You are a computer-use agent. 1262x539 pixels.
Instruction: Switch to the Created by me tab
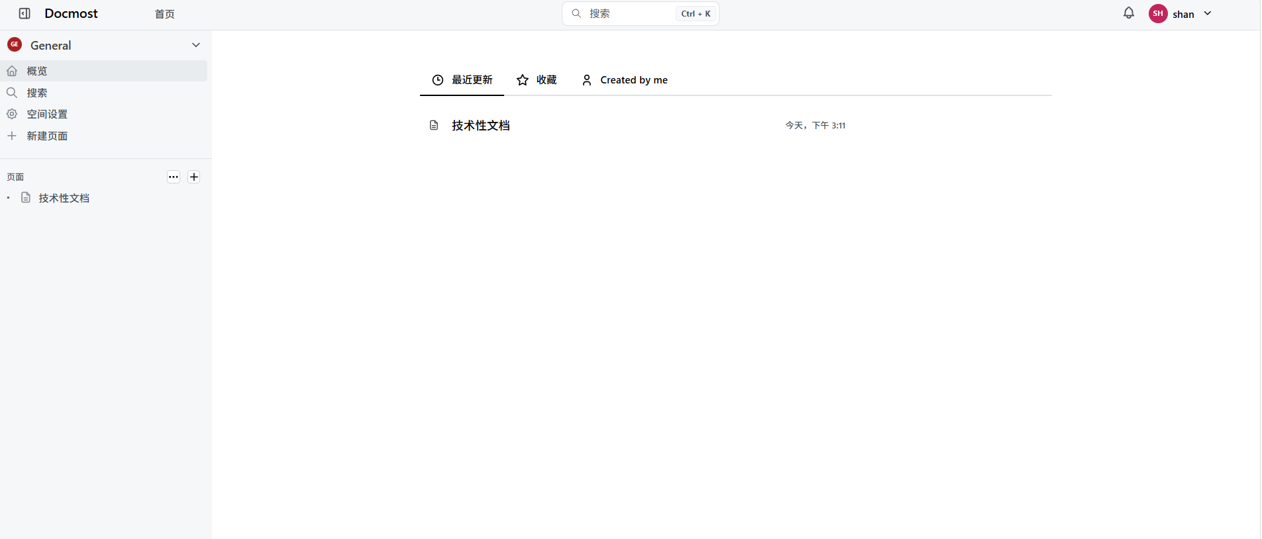point(624,80)
